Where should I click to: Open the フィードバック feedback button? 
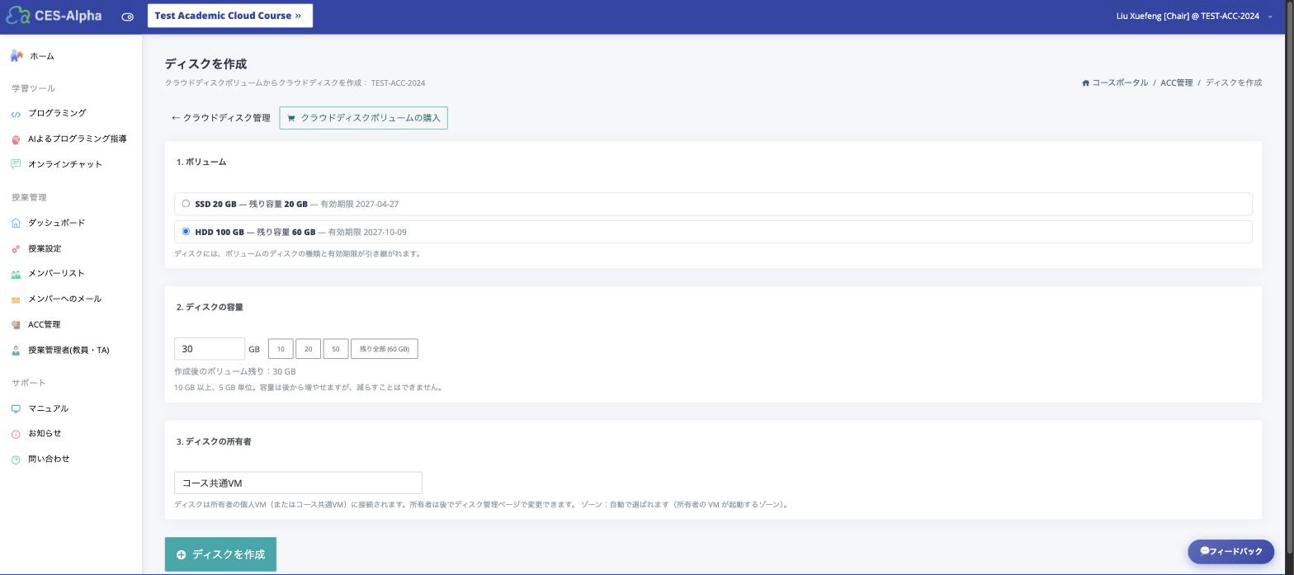(x=1230, y=551)
